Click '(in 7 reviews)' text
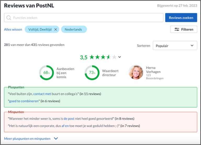Viewport: 201px width, 145px height. click(130, 126)
